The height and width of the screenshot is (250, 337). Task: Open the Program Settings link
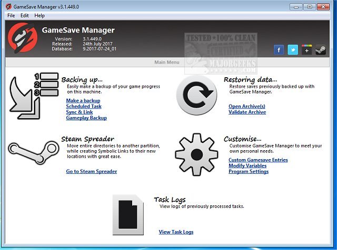click(x=249, y=171)
